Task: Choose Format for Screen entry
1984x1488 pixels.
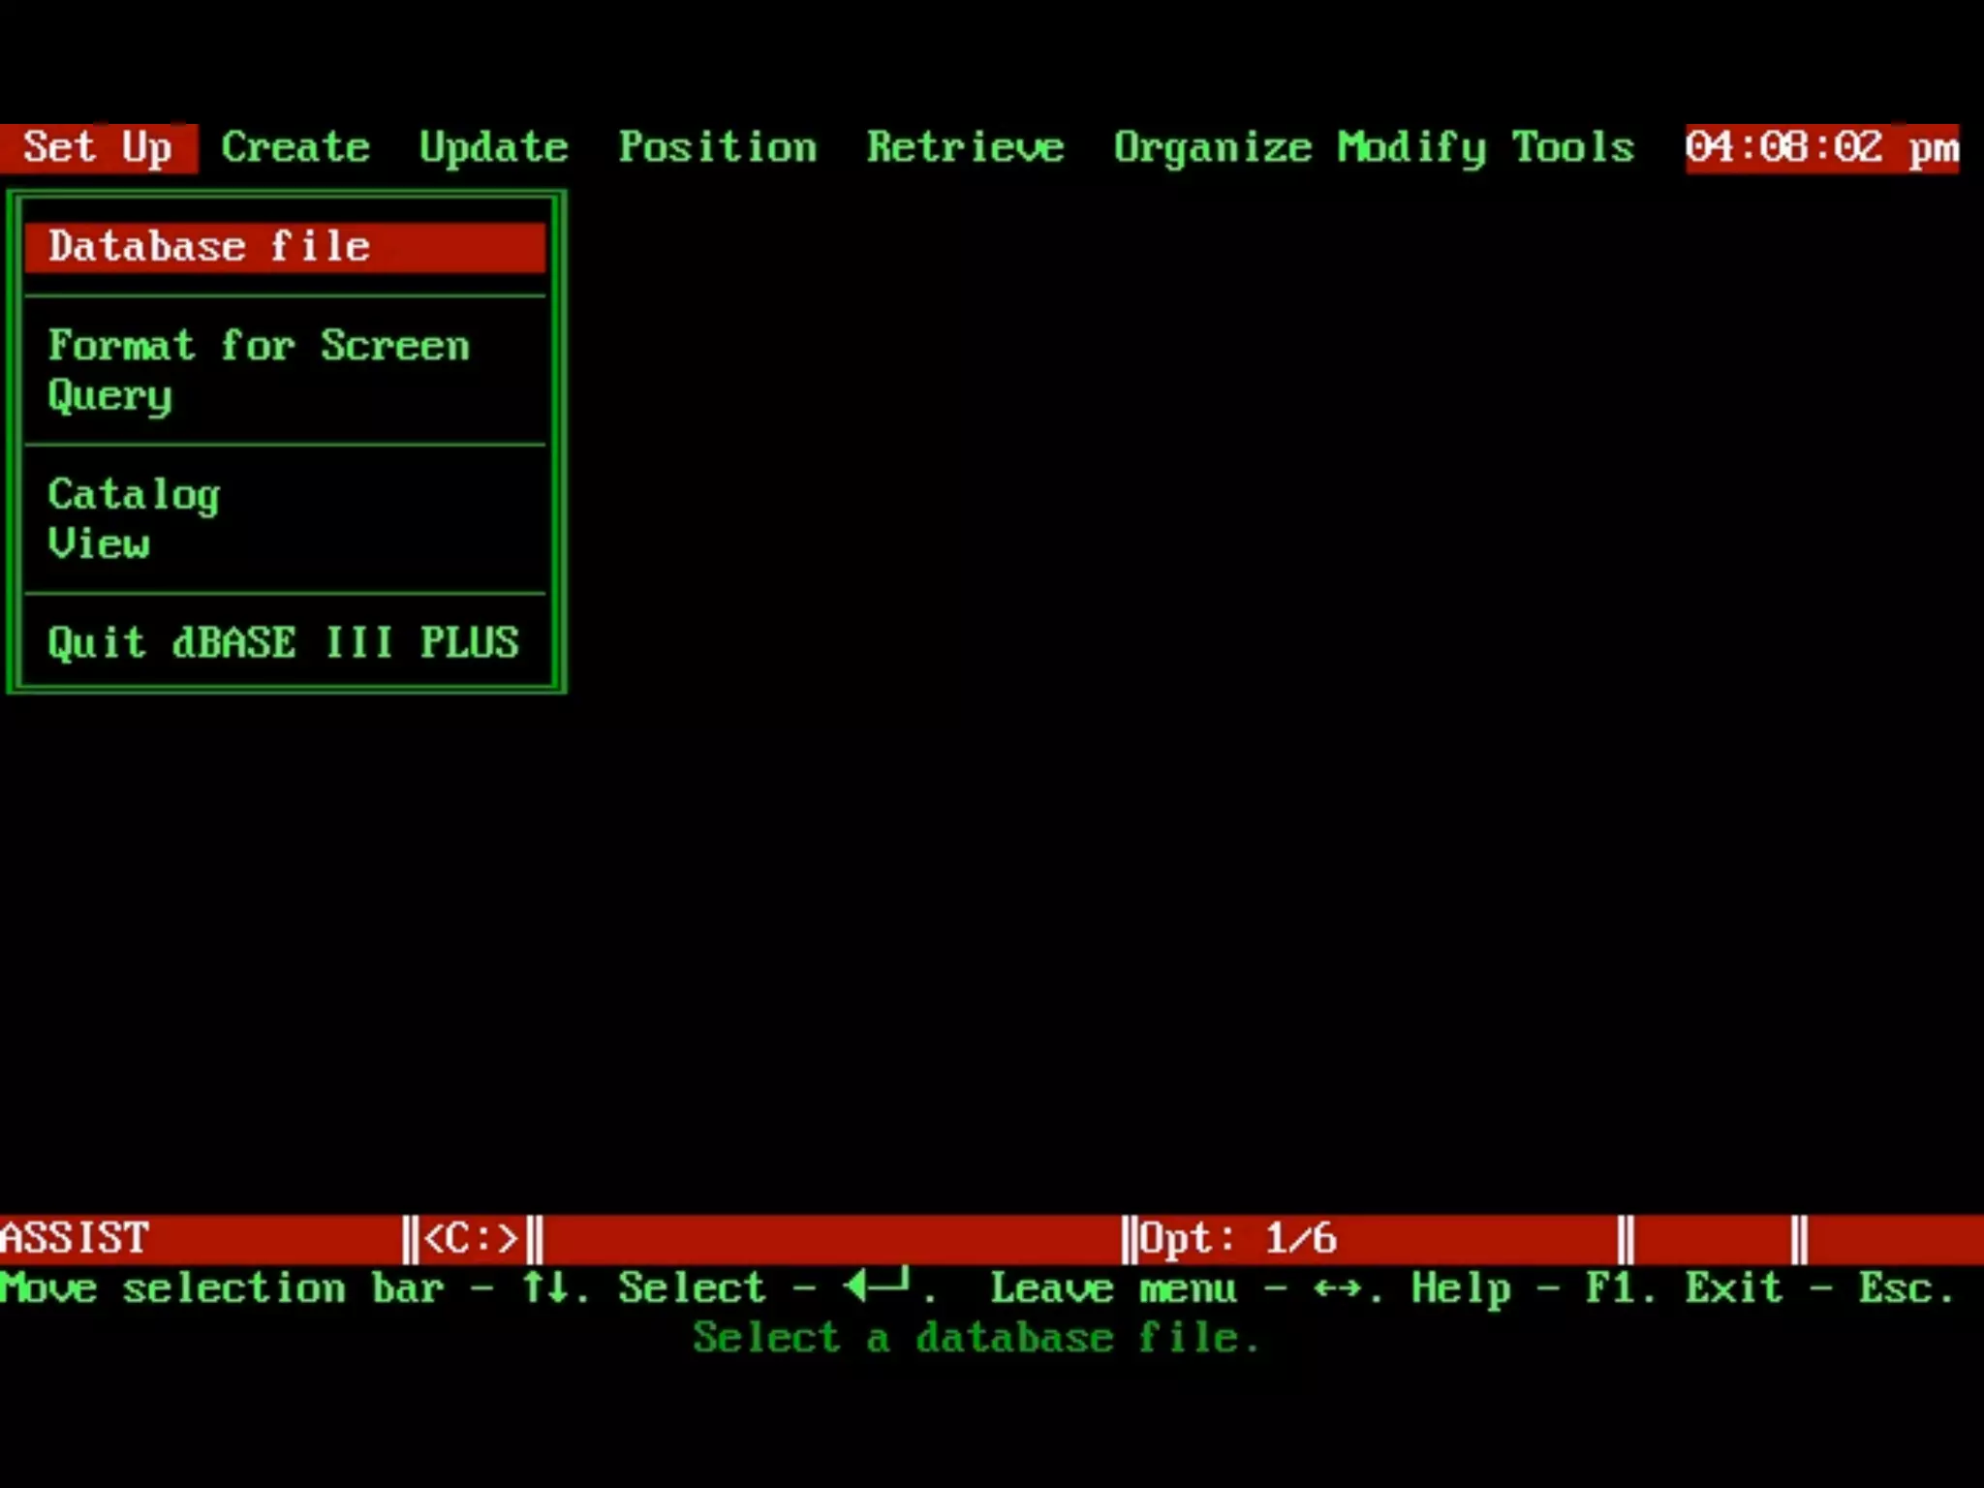Action: tap(259, 346)
